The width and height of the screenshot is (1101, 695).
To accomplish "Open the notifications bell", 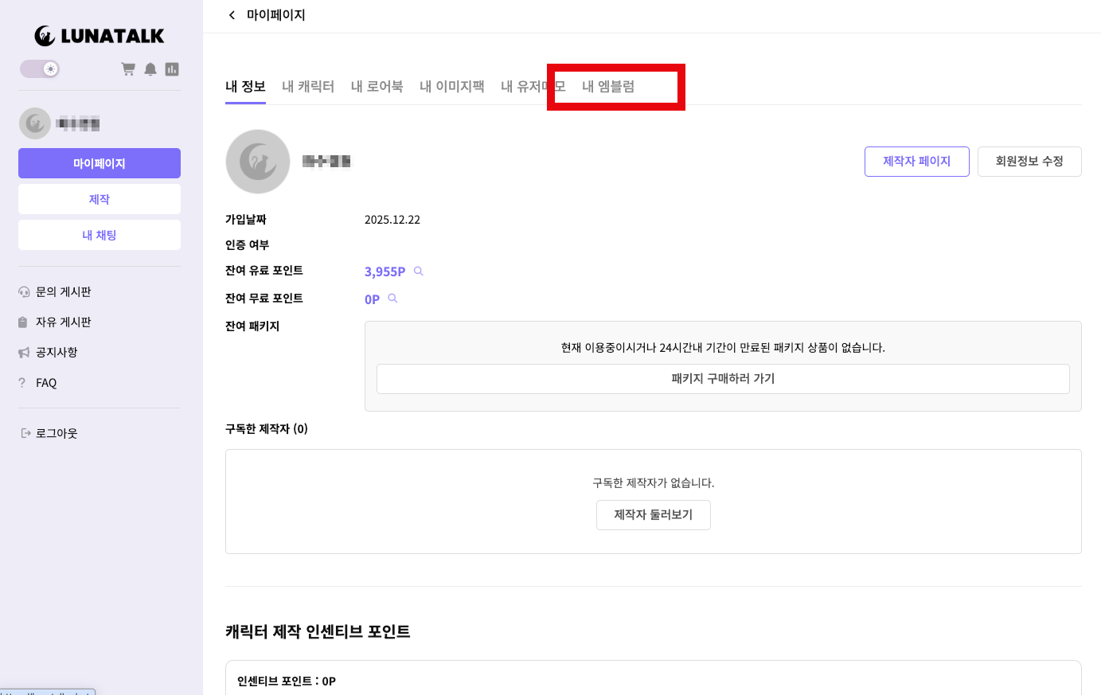I will coord(150,69).
